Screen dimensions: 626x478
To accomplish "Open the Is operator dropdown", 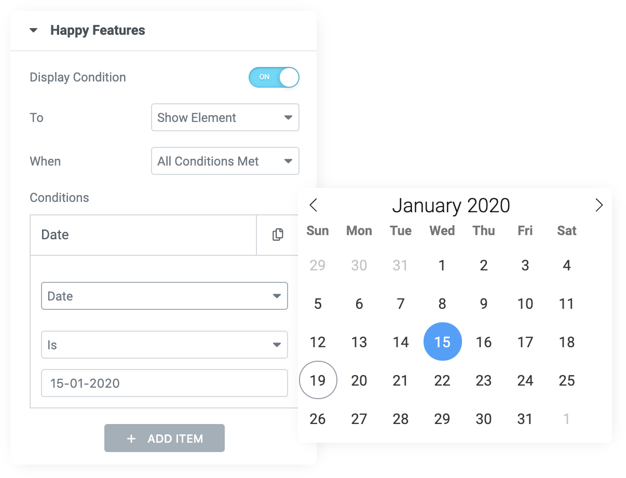I will coord(165,345).
